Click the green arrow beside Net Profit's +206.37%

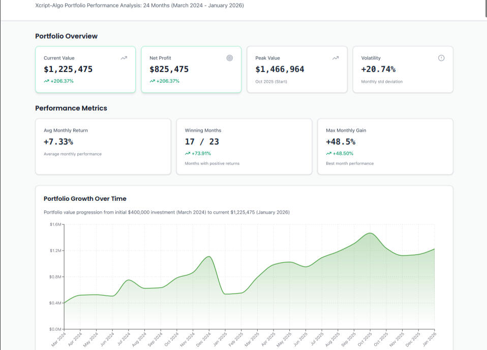tap(152, 81)
